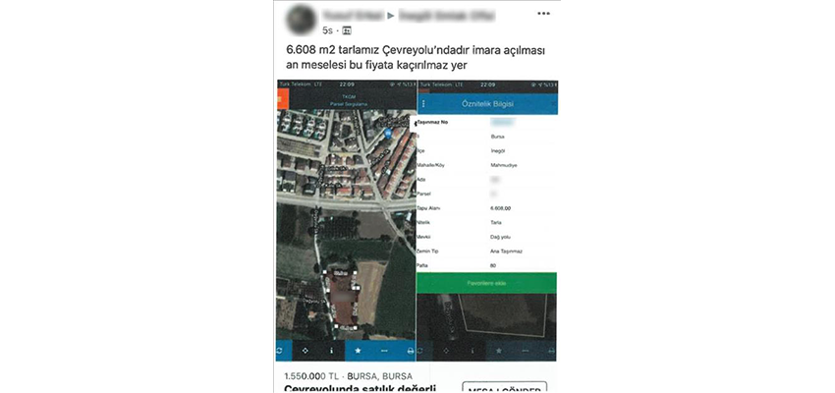
Task: Click the group audience icon beside 5s
Action: 347,30
